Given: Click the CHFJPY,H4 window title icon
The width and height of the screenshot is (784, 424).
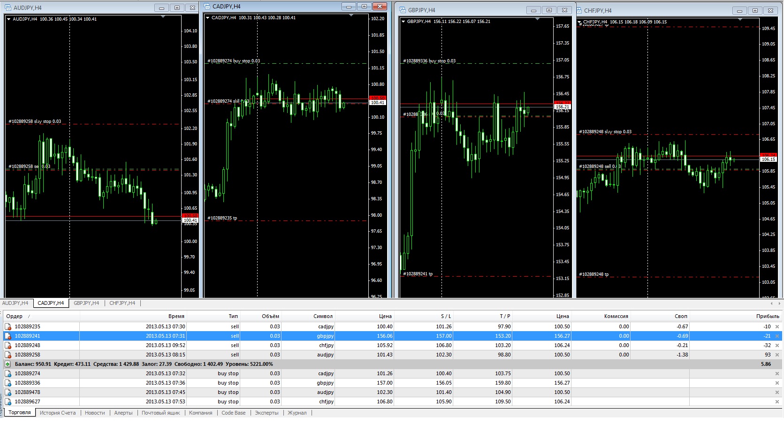Looking at the screenshot, I should click(579, 10).
